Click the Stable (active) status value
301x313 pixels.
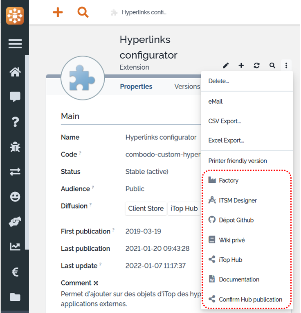click(x=147, y=172)
